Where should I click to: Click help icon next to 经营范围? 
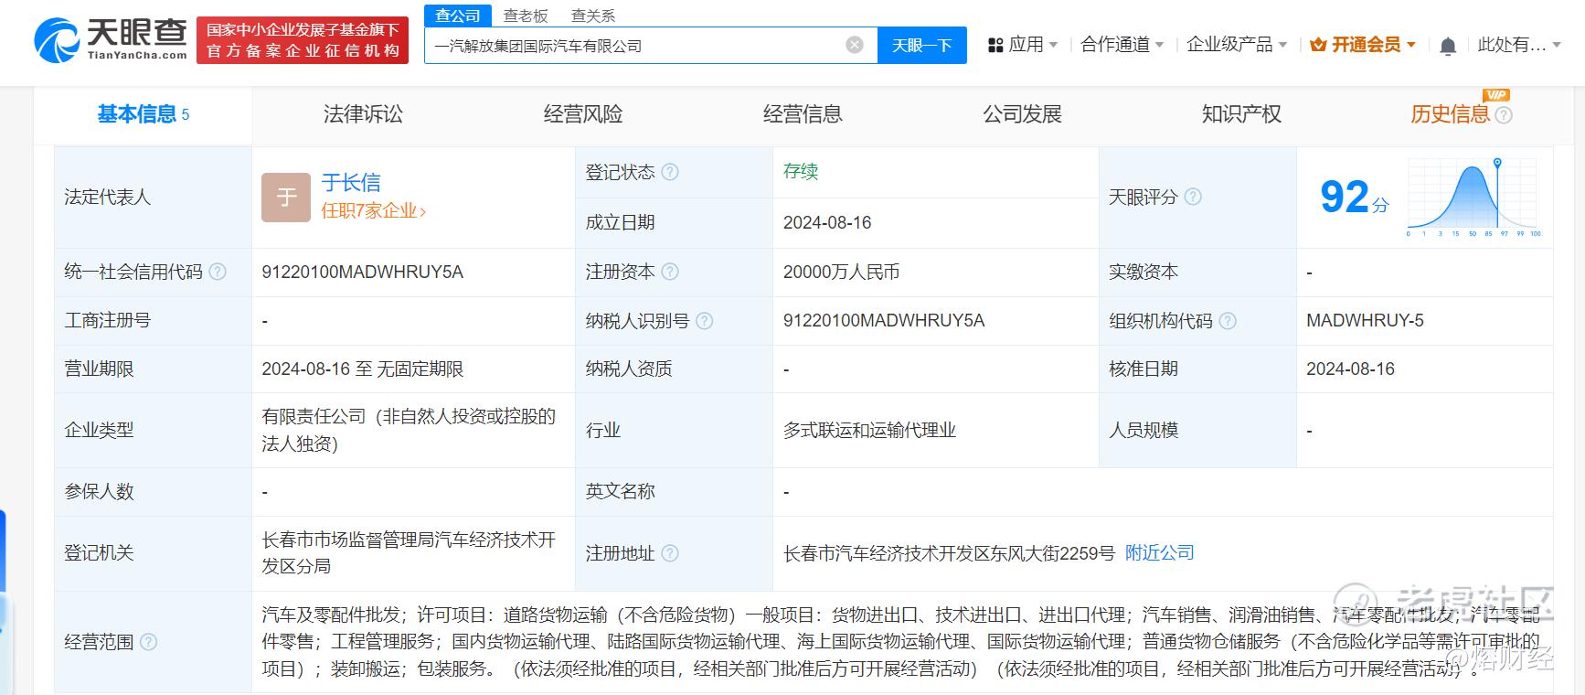(148, 642)
